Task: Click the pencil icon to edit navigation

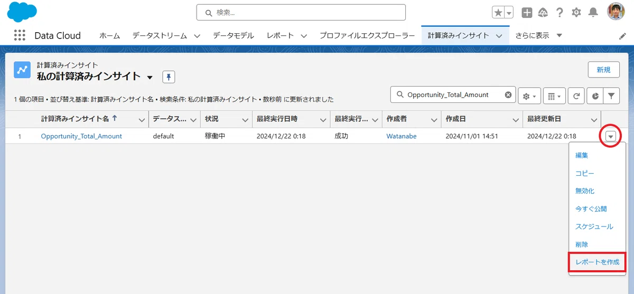Action: tap(622, 36)
